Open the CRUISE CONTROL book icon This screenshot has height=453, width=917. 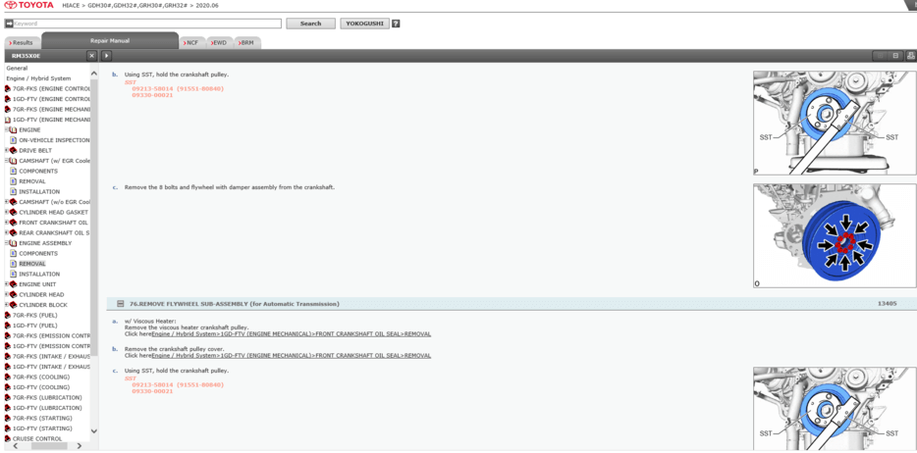(8, 439)
